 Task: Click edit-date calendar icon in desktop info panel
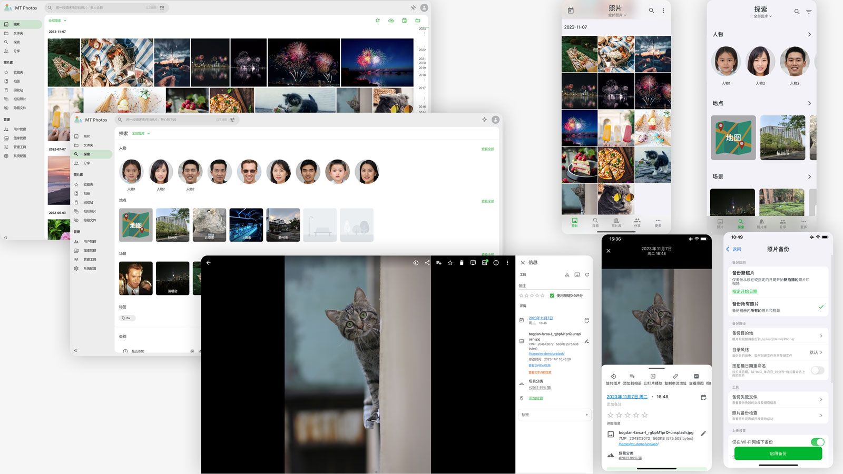click(587, 320)
